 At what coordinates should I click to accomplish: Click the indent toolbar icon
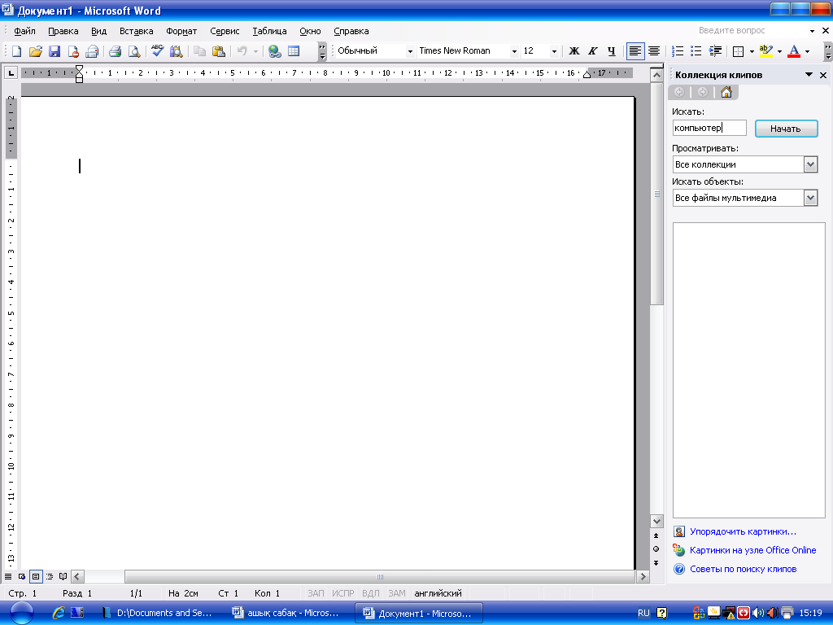pyautogui.click(x=716, y=51)
